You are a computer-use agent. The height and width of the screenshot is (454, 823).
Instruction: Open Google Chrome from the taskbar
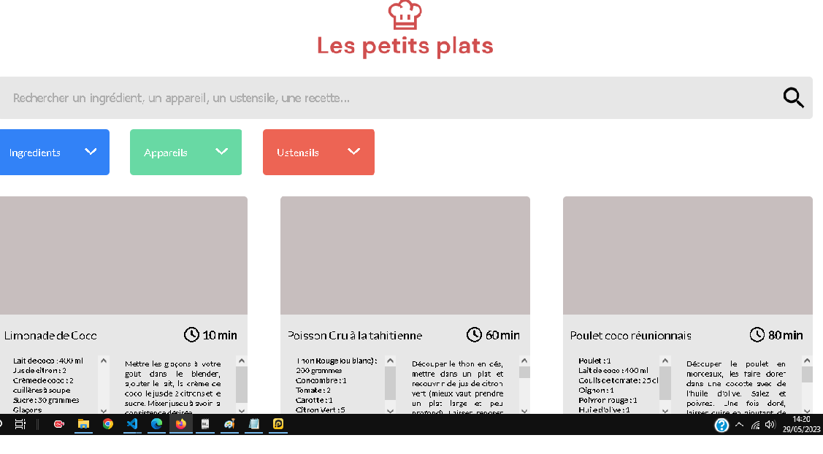click(108, 424)
